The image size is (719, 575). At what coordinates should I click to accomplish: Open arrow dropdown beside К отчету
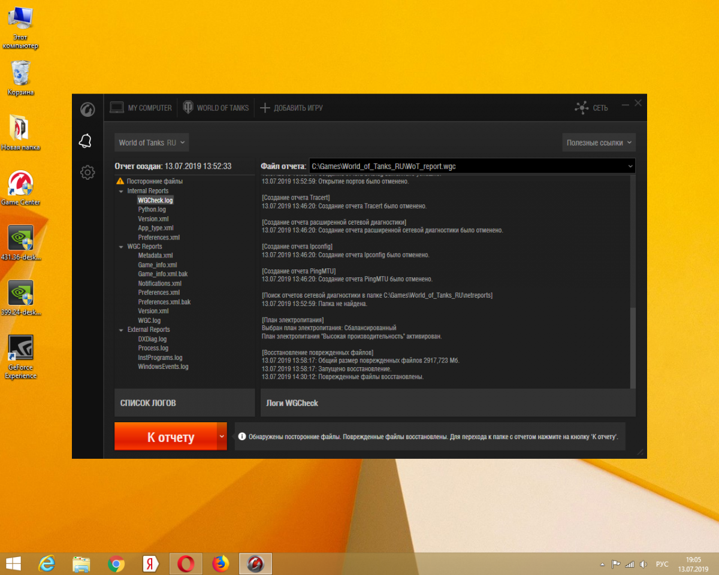(222, 437)
